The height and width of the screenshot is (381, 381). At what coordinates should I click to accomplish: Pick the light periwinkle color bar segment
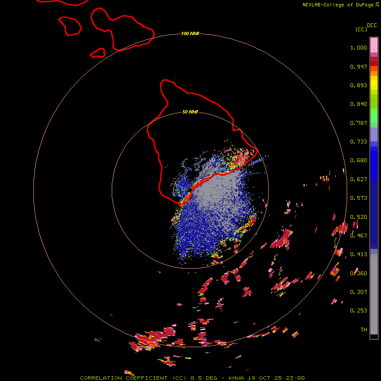point(374,134)
